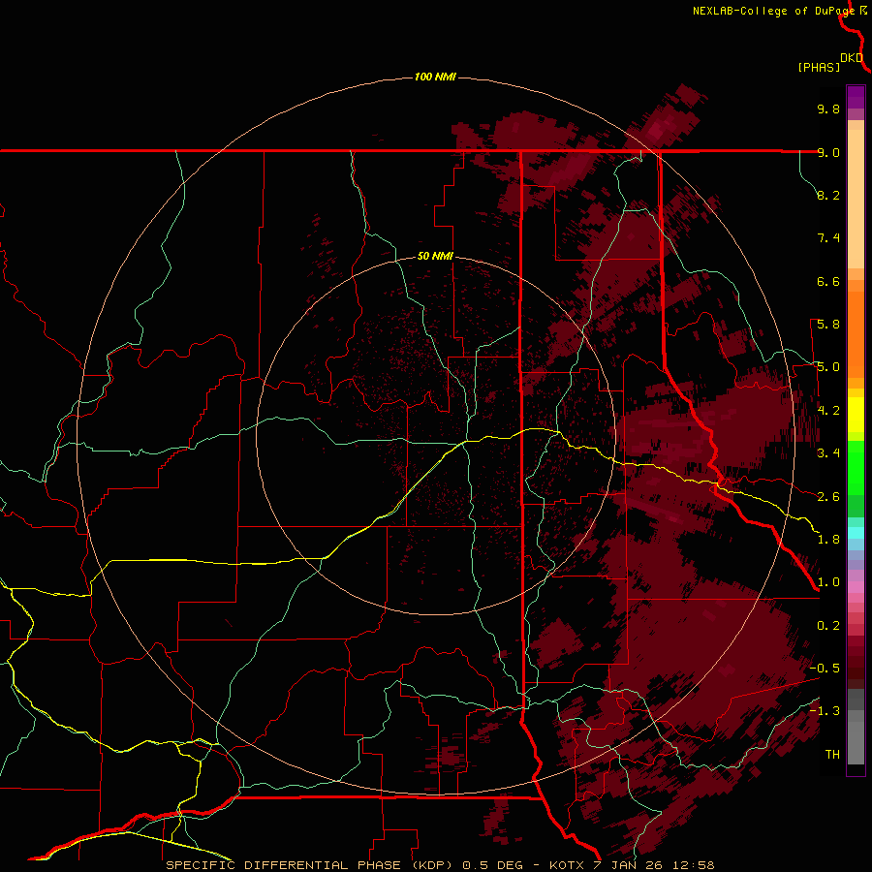
Task: Click the TH threshold label on the scale
Action: pyautogui.click(x=832, y=755)
